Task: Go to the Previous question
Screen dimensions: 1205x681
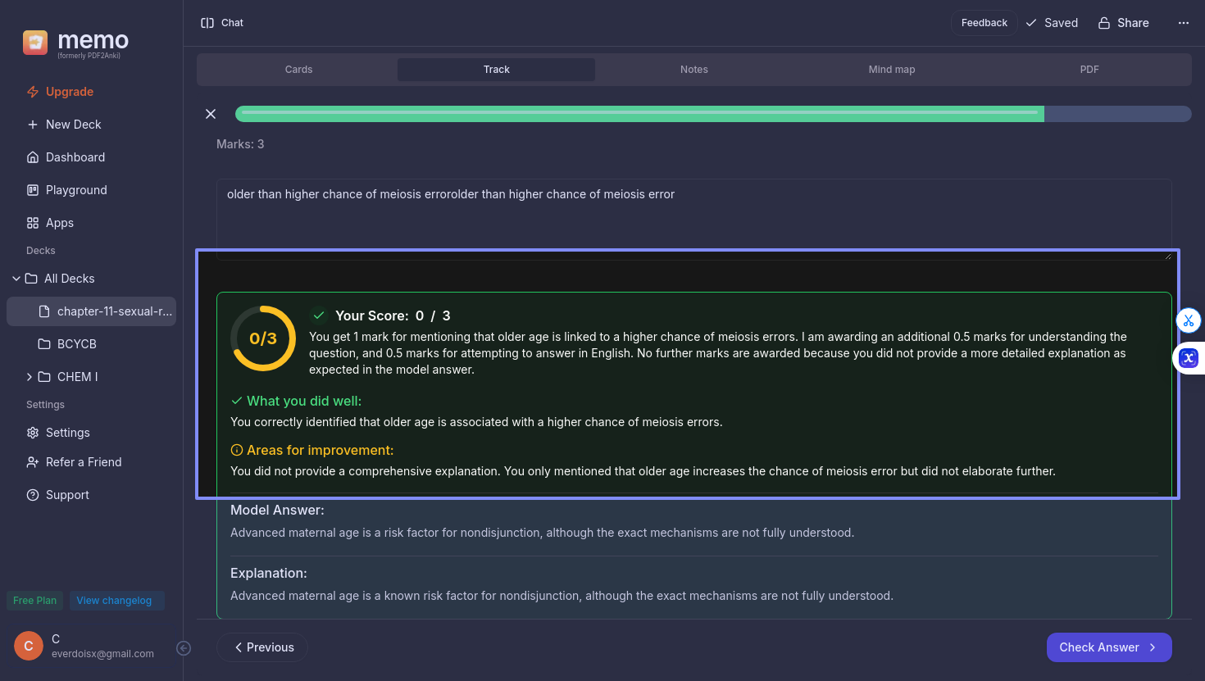Action: [x=262, y=647]
